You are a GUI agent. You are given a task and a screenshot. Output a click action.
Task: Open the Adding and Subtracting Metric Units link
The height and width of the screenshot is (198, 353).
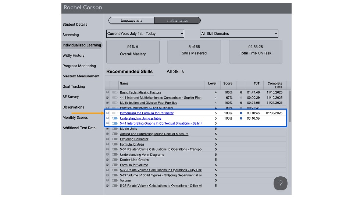(154, 134)
